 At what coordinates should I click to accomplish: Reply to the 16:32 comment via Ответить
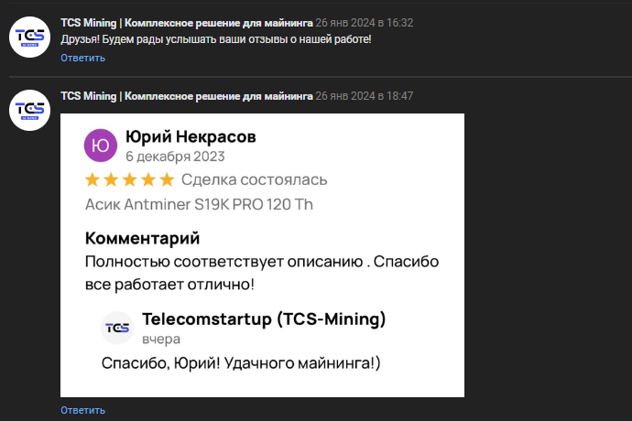83,59
